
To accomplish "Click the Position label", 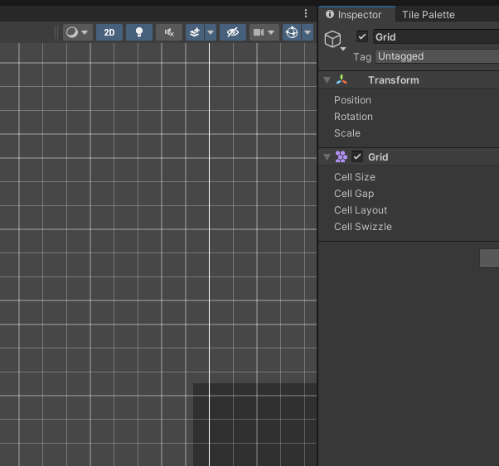I will (352, 100).
